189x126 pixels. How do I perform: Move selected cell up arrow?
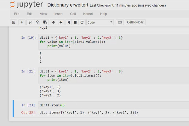tap(54, 22)
